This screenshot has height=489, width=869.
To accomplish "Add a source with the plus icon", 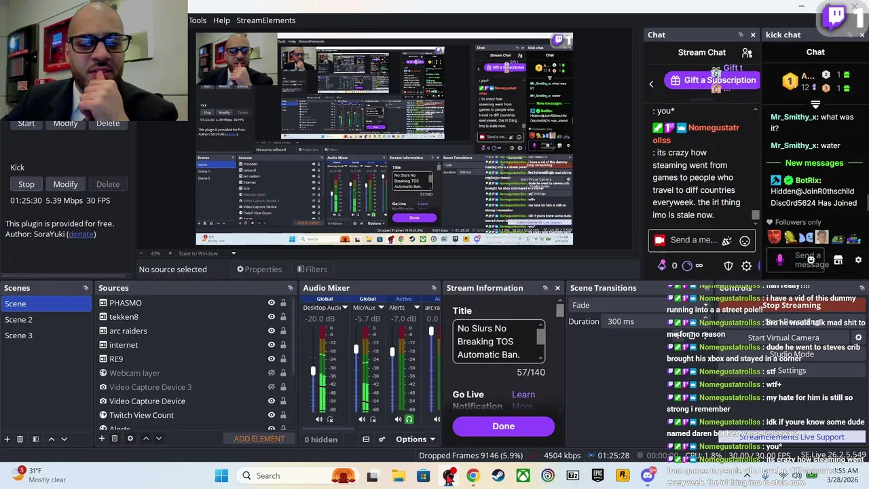I will coord(101,439).
